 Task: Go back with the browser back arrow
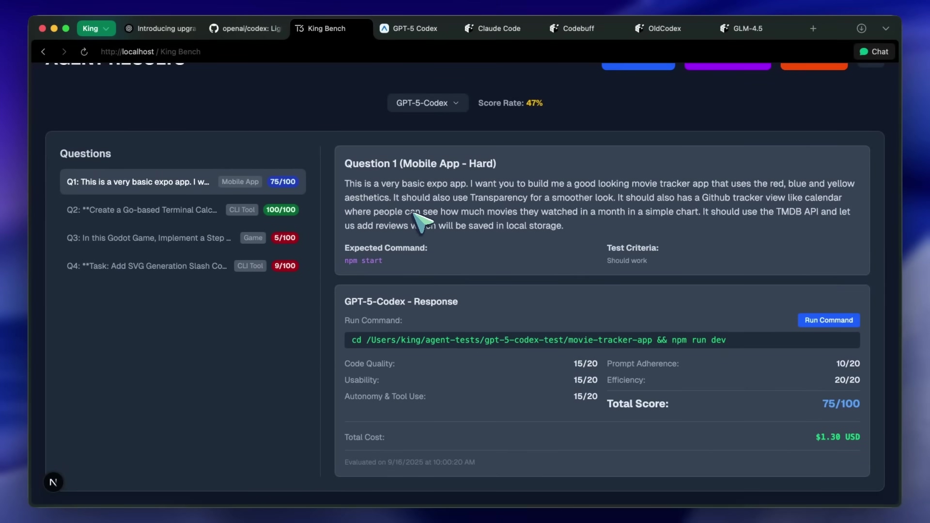[43, 52]
